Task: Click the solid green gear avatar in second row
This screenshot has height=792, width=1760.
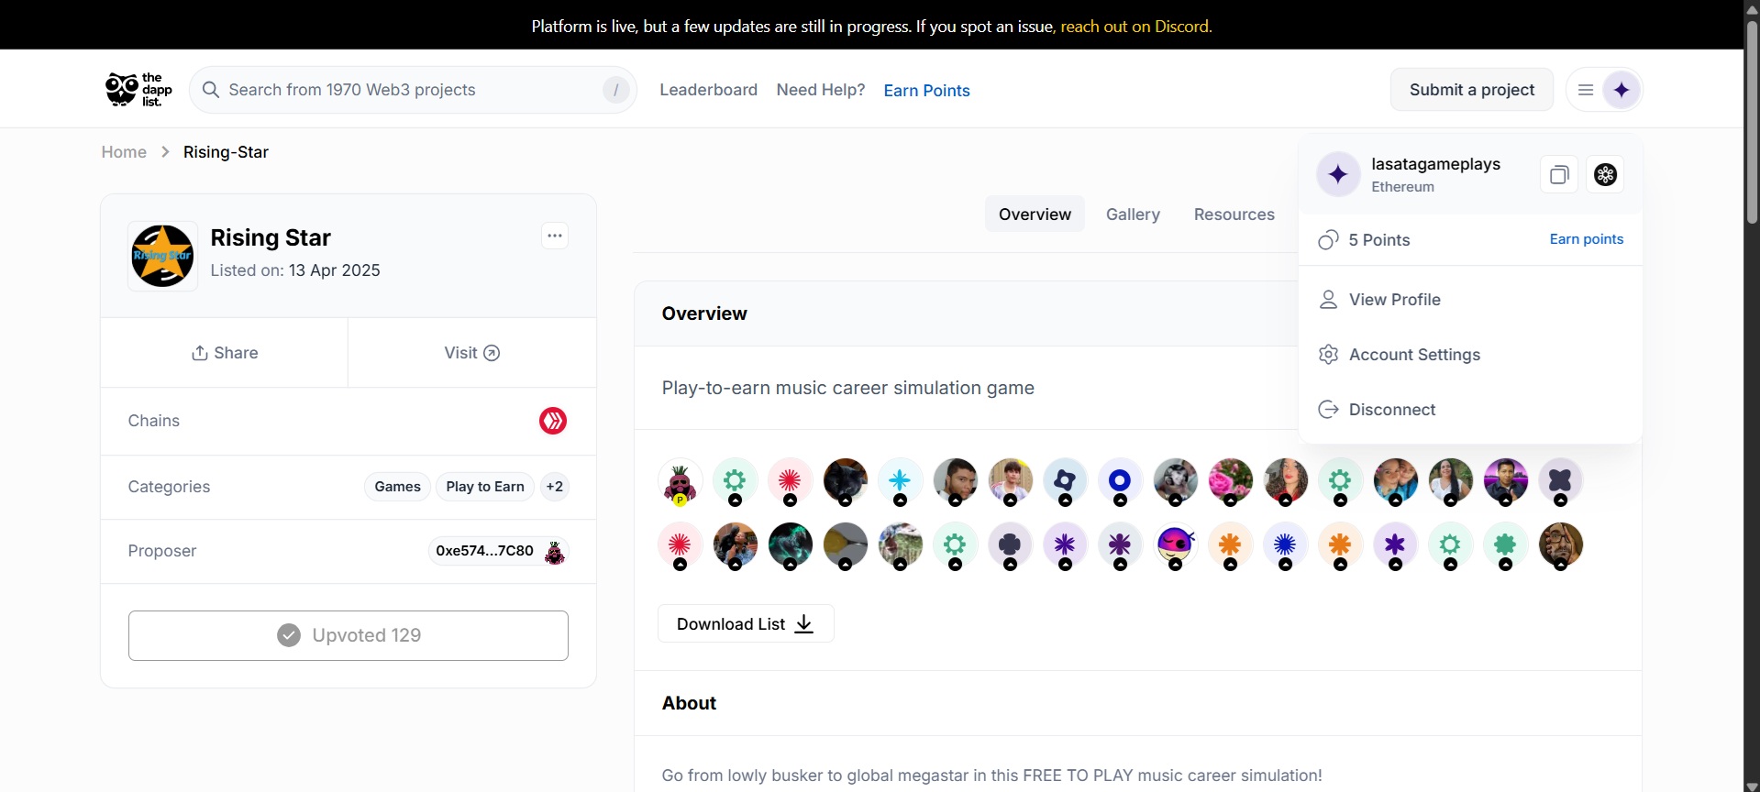Action: (1505, 545)
